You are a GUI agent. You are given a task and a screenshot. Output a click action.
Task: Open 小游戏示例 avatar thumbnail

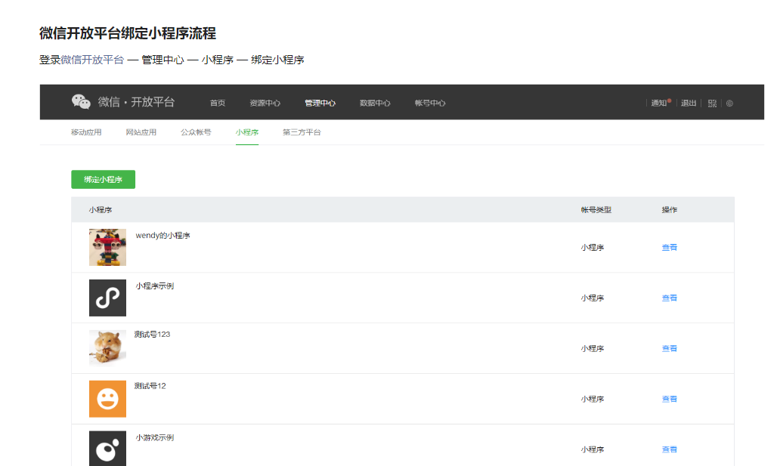107,449
